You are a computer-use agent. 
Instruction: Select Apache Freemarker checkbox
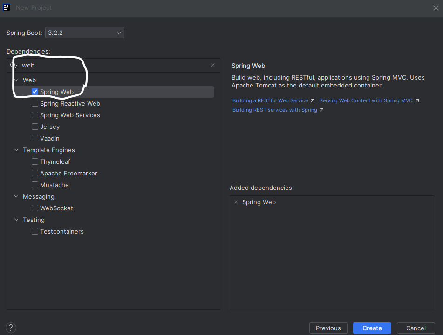(35, 173)
